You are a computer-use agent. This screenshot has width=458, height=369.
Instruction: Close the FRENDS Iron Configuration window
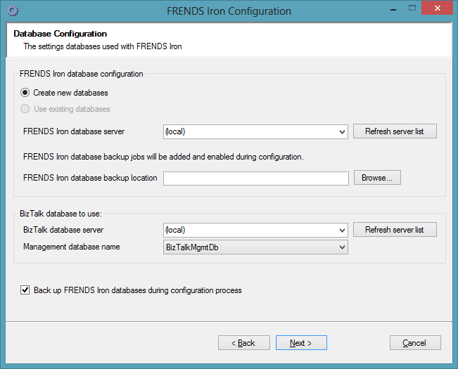[x=437, y=8]
